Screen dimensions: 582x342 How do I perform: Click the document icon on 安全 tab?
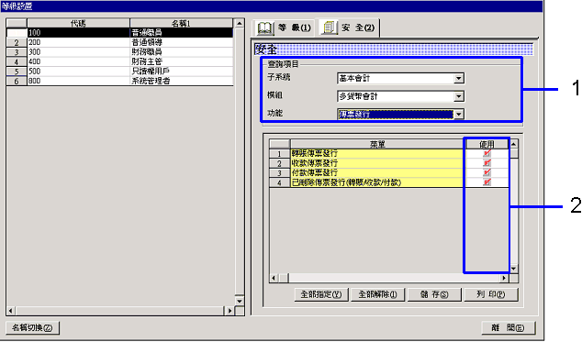point(329,28)
